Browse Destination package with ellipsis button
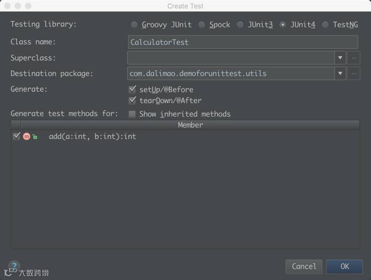371x280 pixels. pyautogui.click(x=354, y=73)
